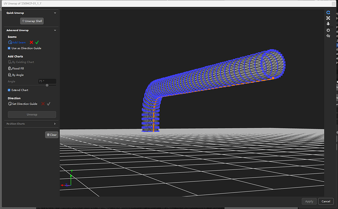Click the fit-to-view arrows icon
This screenshot has height=209, width=338.
coord(328,18)
